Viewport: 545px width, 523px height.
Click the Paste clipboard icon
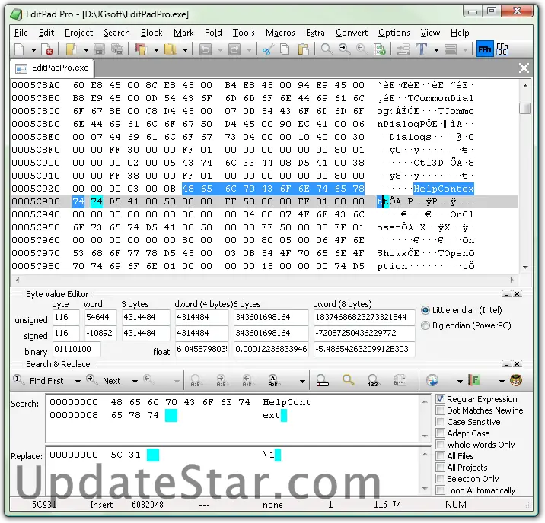pyautogui.click(x=304, y=49)
